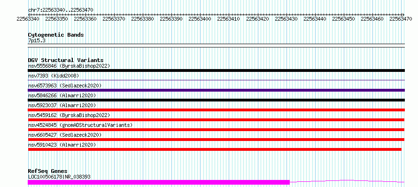Click the nsv4524845 (gnomADStructuralVariants) label

pos(80,125)
